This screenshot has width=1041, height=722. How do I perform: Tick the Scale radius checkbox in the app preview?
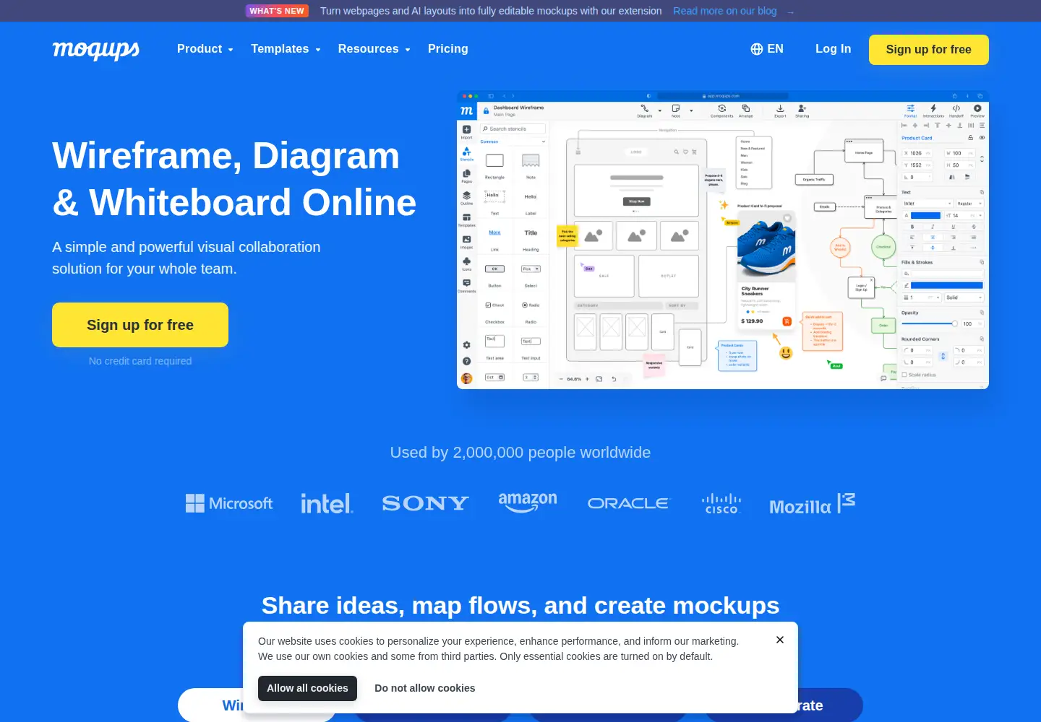[x=904, y=375]
